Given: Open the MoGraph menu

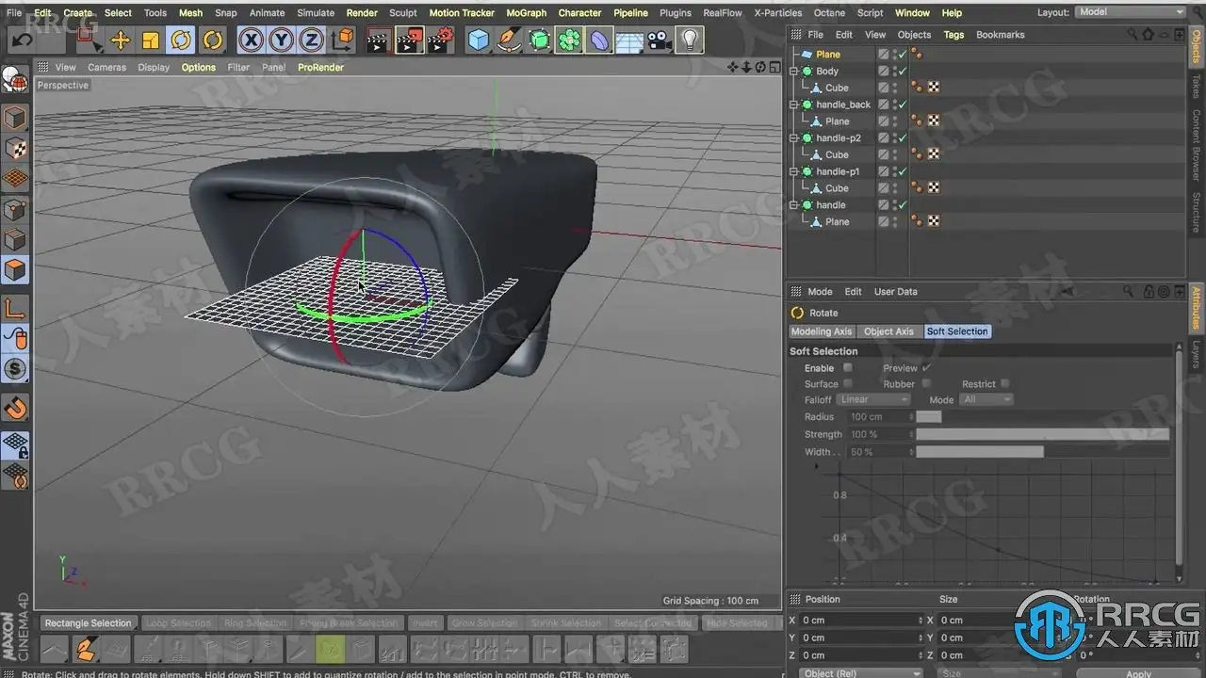Looking at the screenshot, I should [x=526, y=13].
